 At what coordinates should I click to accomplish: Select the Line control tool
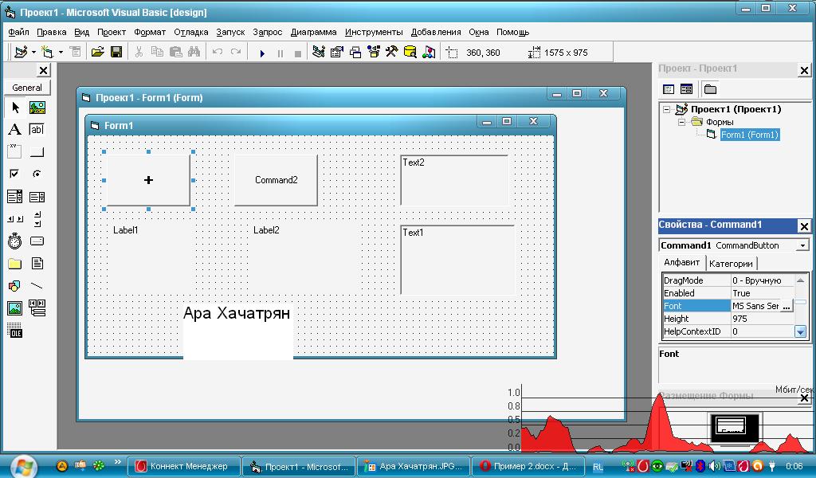point(37,286)
